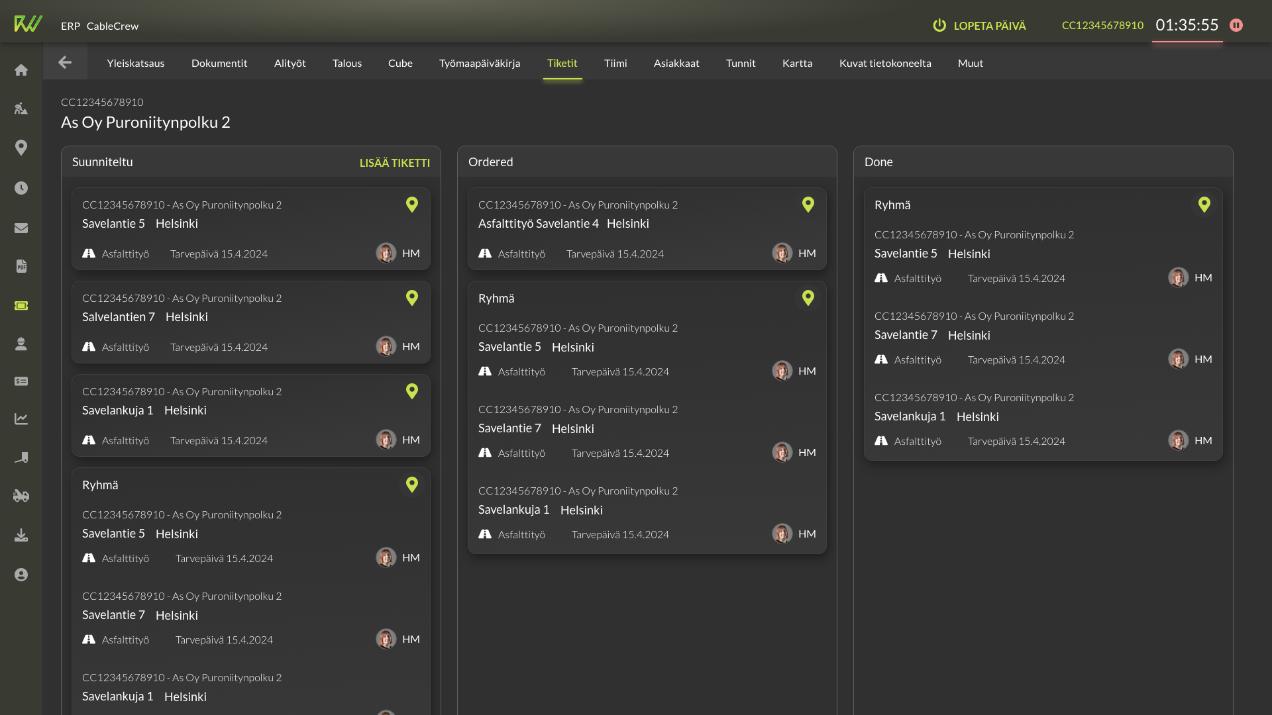Click the CC12345678910 project link in header
Image resolution: width=1272 pixels, height=715 pixels.
(1102, 25)
